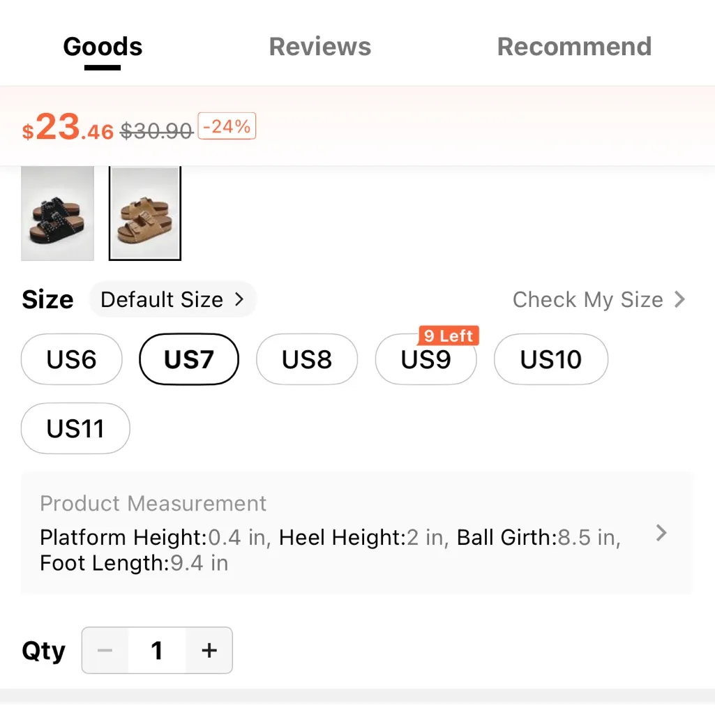Switch to the Goods tab

click(103, 47)
